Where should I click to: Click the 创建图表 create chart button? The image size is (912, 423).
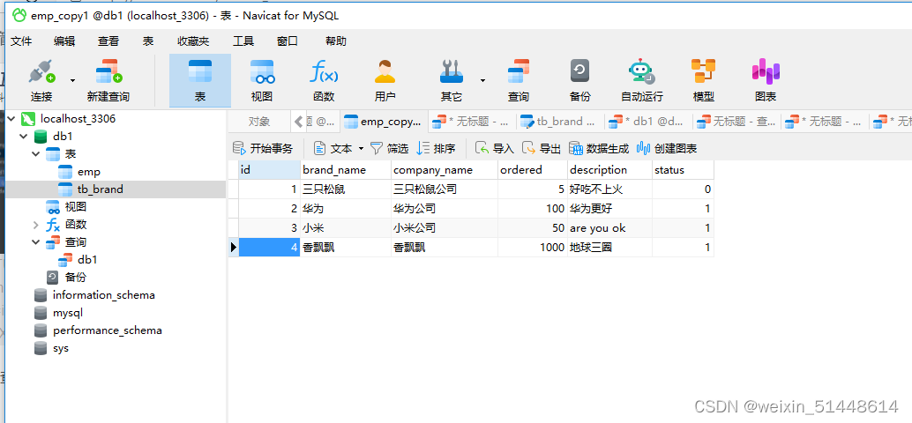pyautogui.click(x=667, y=148)
